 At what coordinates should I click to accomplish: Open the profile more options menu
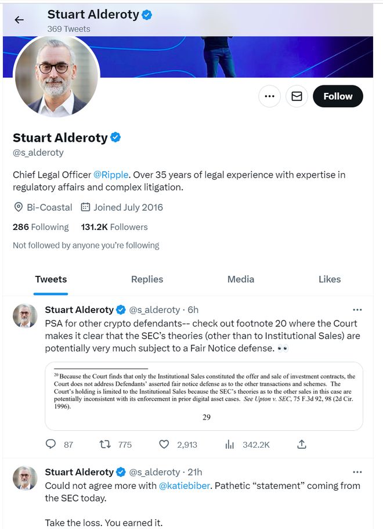[269, 96]
